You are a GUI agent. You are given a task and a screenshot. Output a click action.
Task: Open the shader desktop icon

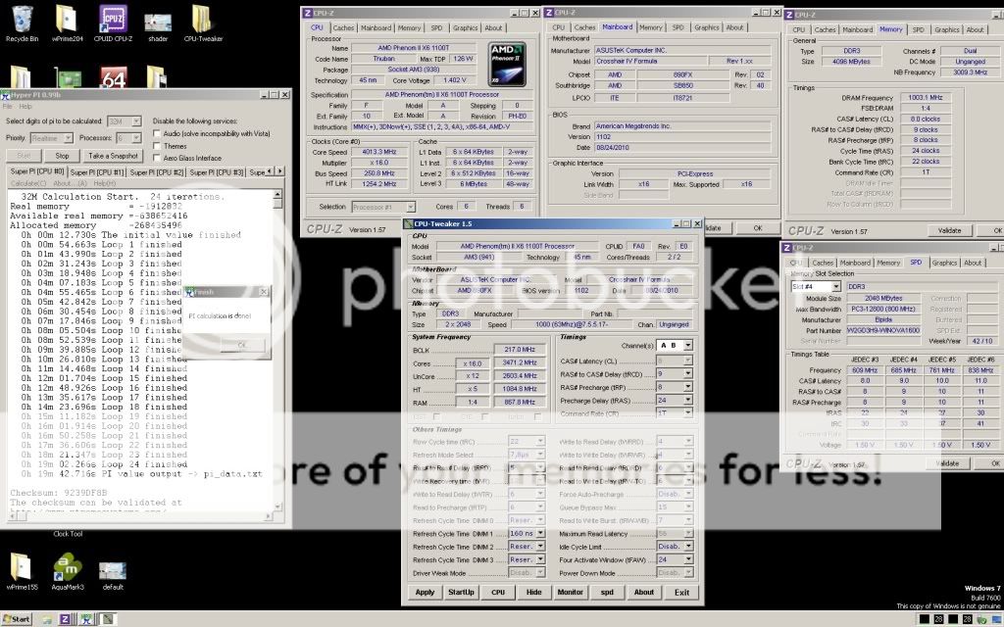[x=155, y=21]
